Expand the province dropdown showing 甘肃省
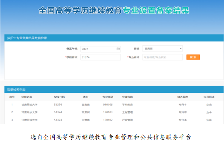The width and height of the screenshot is (224, 149). [162, 49]
